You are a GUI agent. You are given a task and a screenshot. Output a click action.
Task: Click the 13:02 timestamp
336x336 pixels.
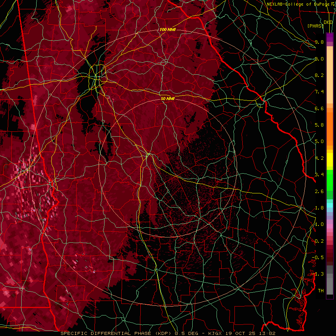268,333
